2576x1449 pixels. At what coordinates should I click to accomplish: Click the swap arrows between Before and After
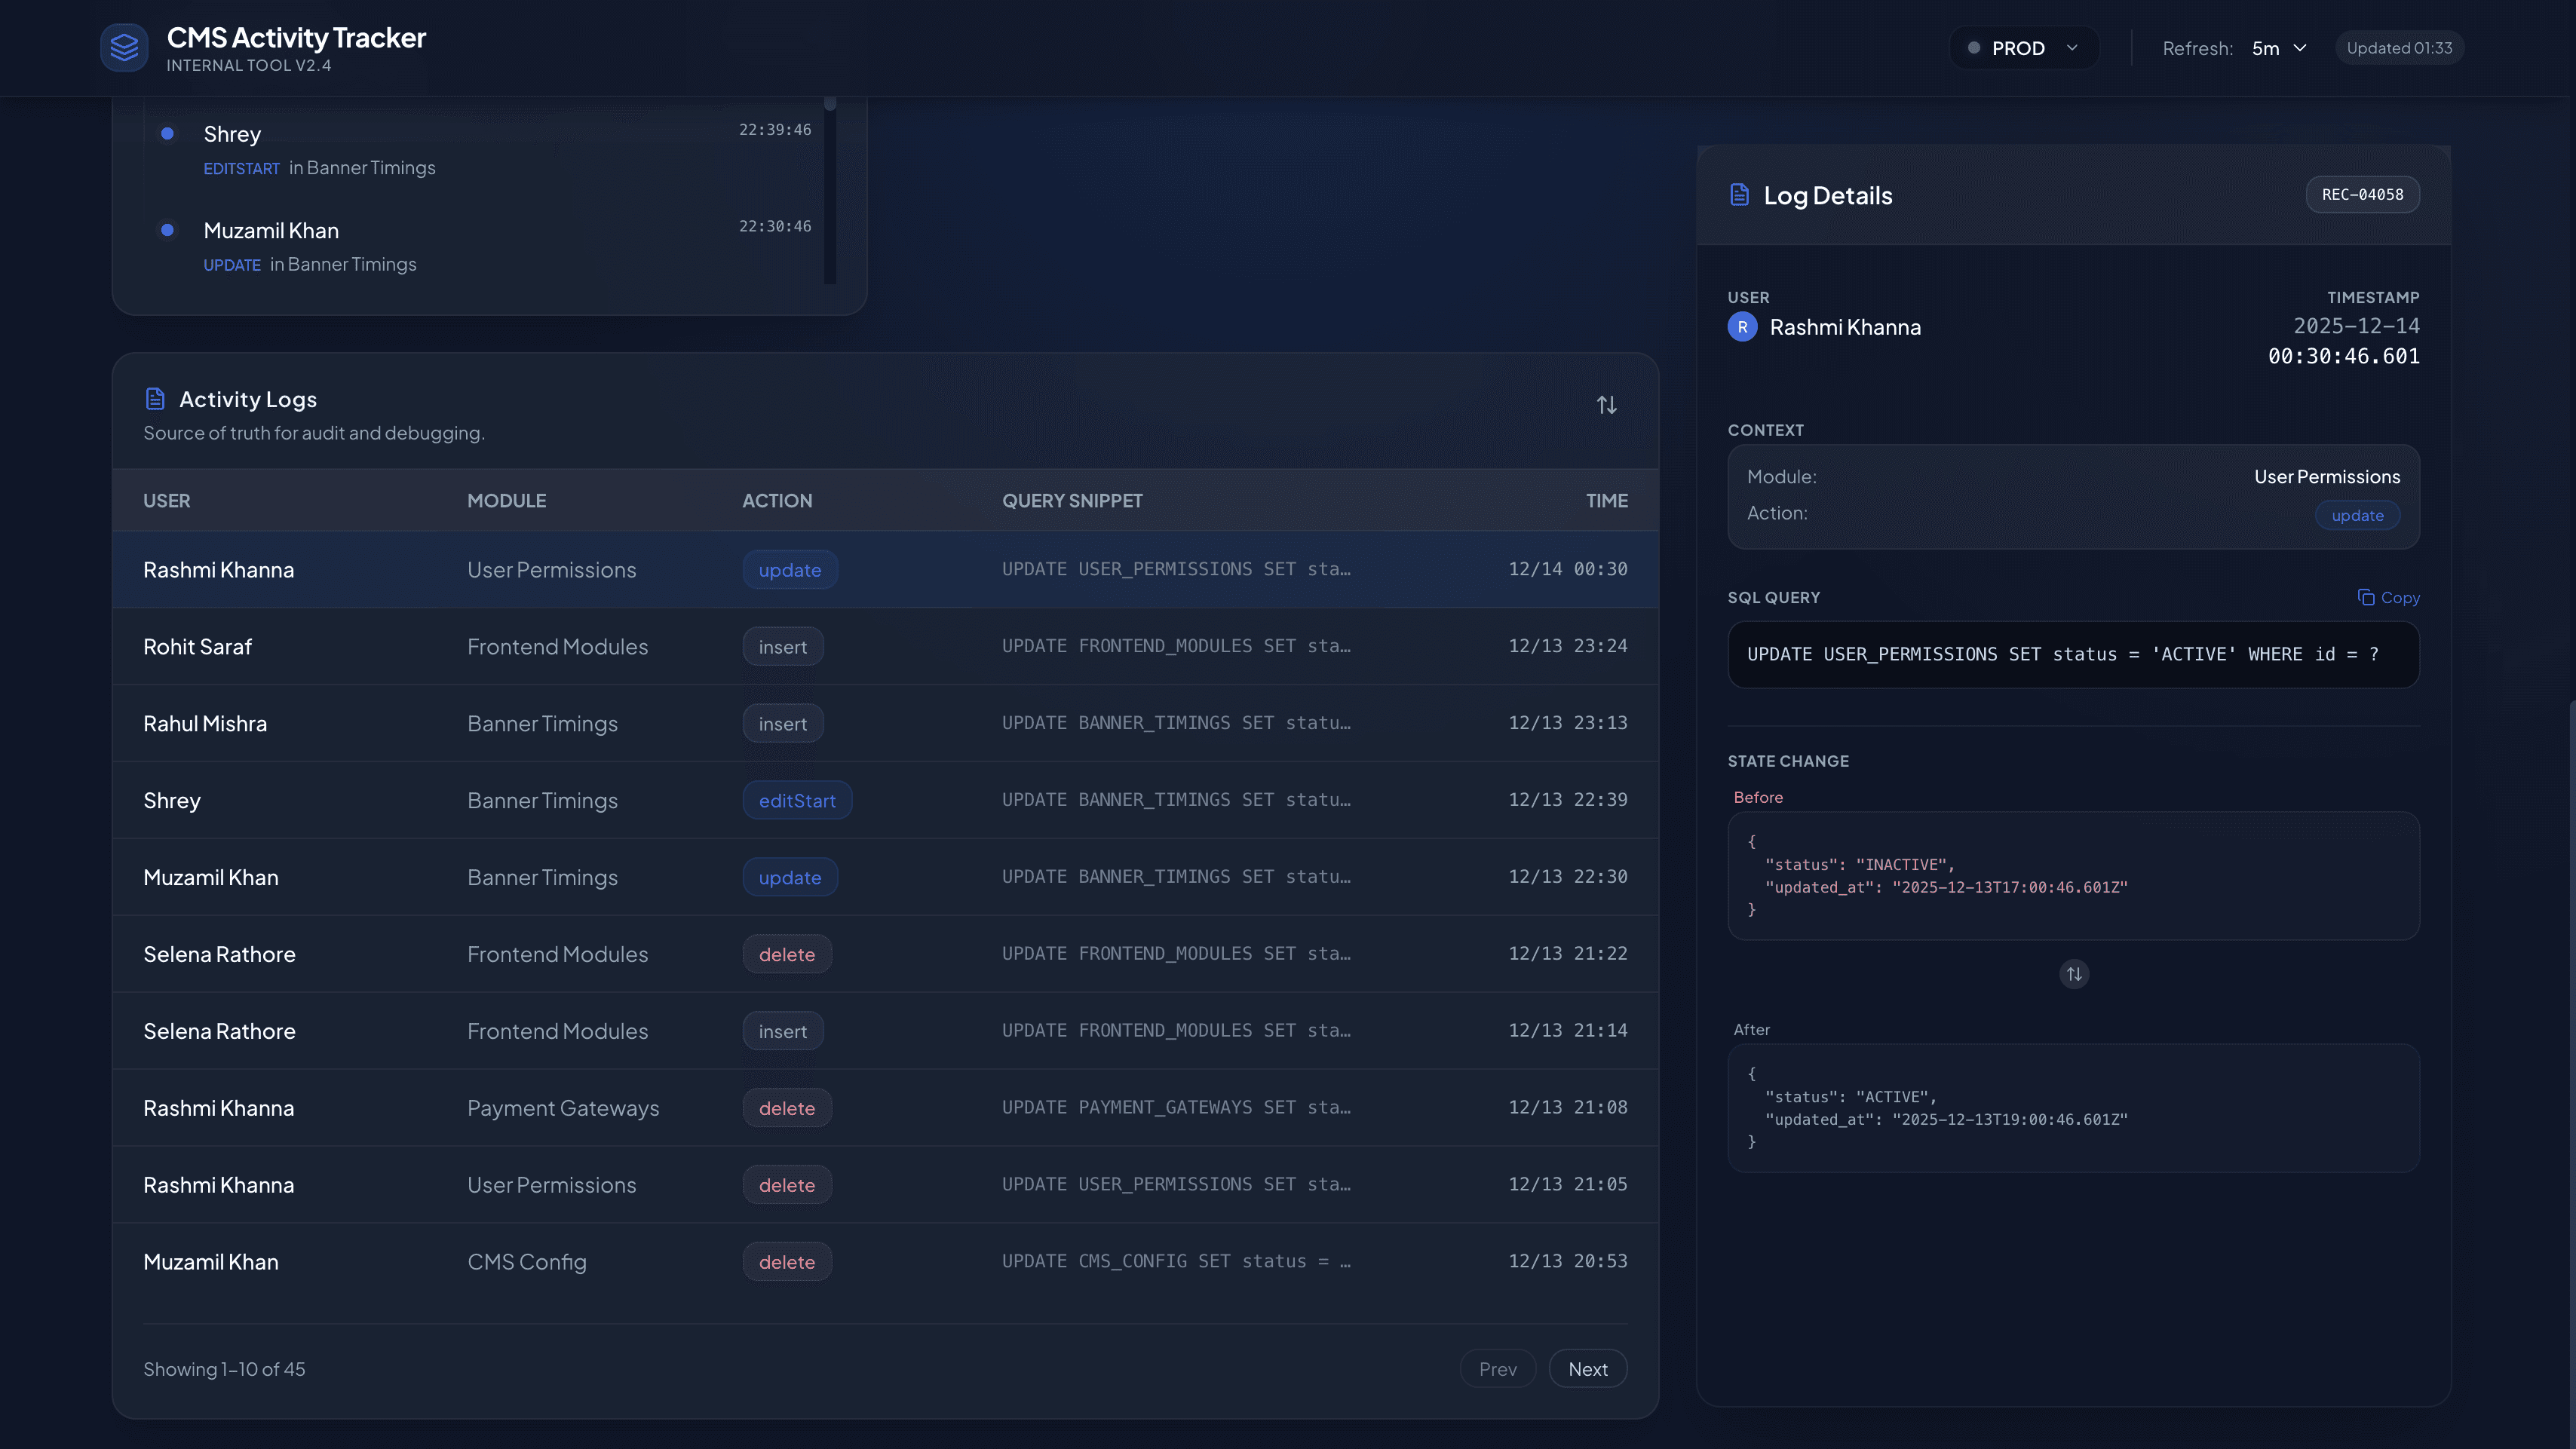click(x=2074, y=974)
